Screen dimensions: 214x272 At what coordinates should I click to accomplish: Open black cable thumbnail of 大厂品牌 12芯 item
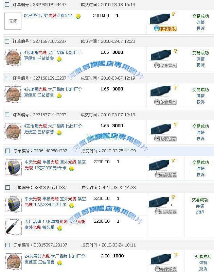(14, 227)
